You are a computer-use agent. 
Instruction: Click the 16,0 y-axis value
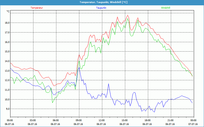pyautogui.click(x=8, y=42)
